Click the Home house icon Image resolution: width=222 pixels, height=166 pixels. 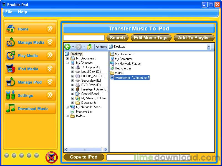(11, 29)
